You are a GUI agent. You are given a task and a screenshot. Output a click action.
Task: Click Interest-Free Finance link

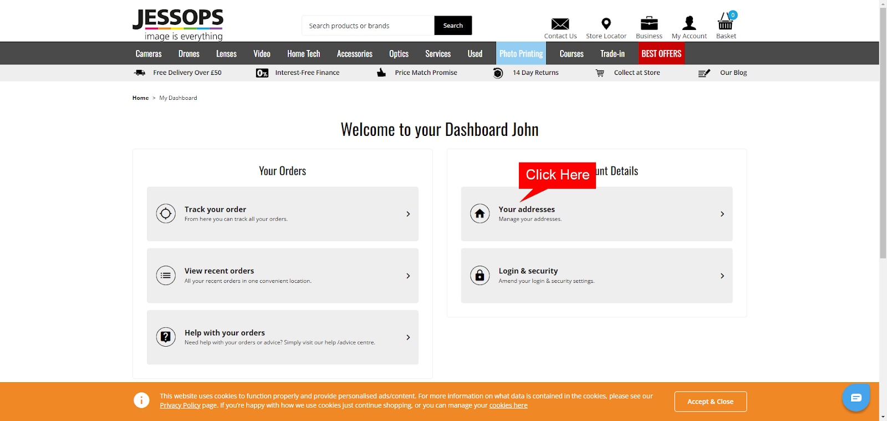click(x=307, y=73)
